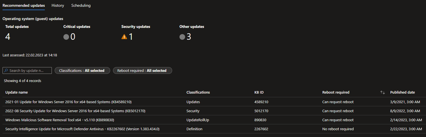The height and width of the screenshot is (137, 426).
Task: Focus the Search by update name field
Action: tap(30, 70)
